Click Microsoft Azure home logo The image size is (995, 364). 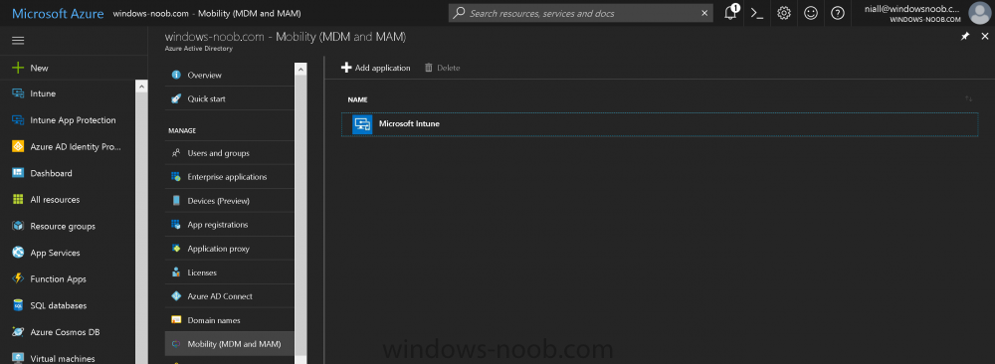(x=58, y=13)
